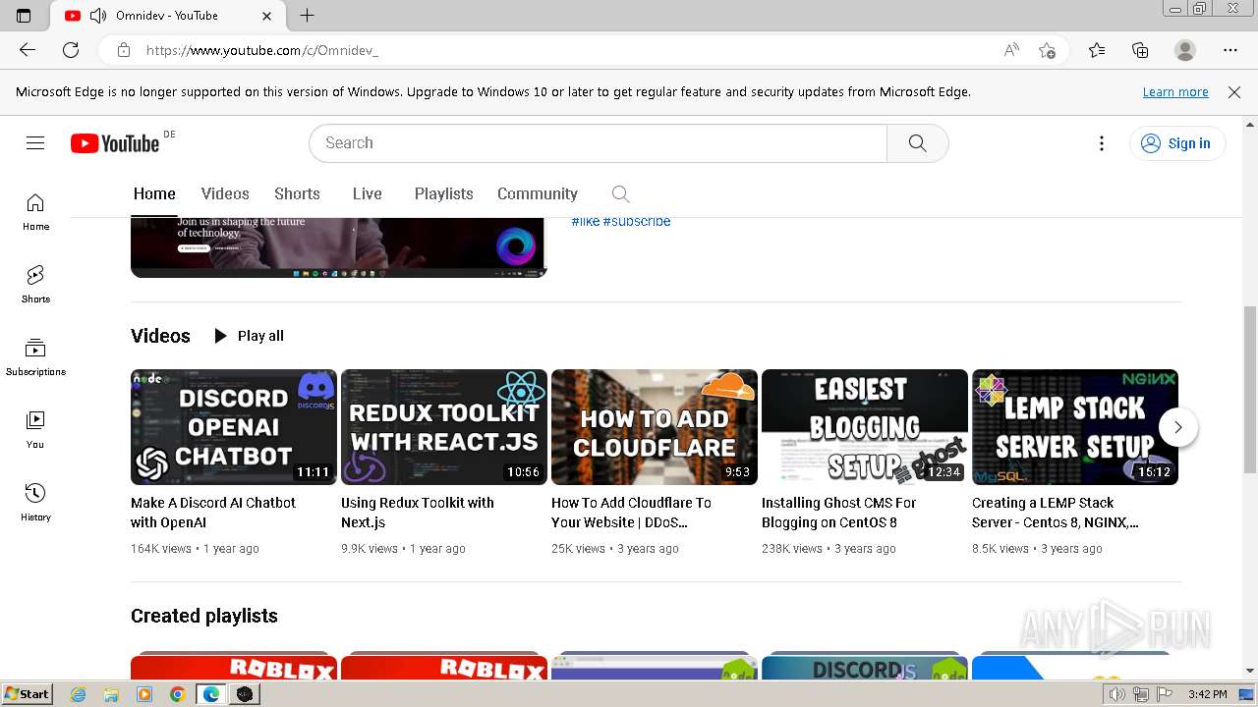Viewport: 1258px width, 707px height.
Task: Close the Omnidev YouTube tab
Action: pos(267,16)
